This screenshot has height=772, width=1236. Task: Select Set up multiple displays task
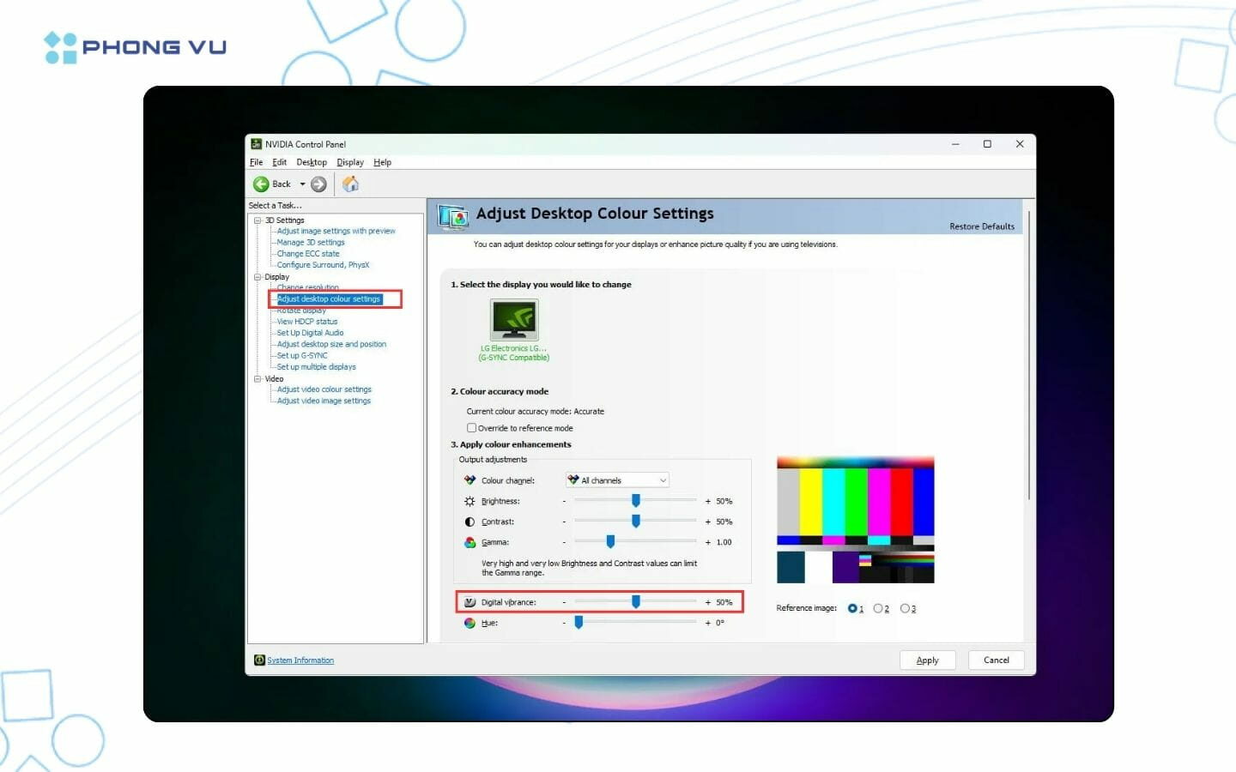click(x=316, y=367)
